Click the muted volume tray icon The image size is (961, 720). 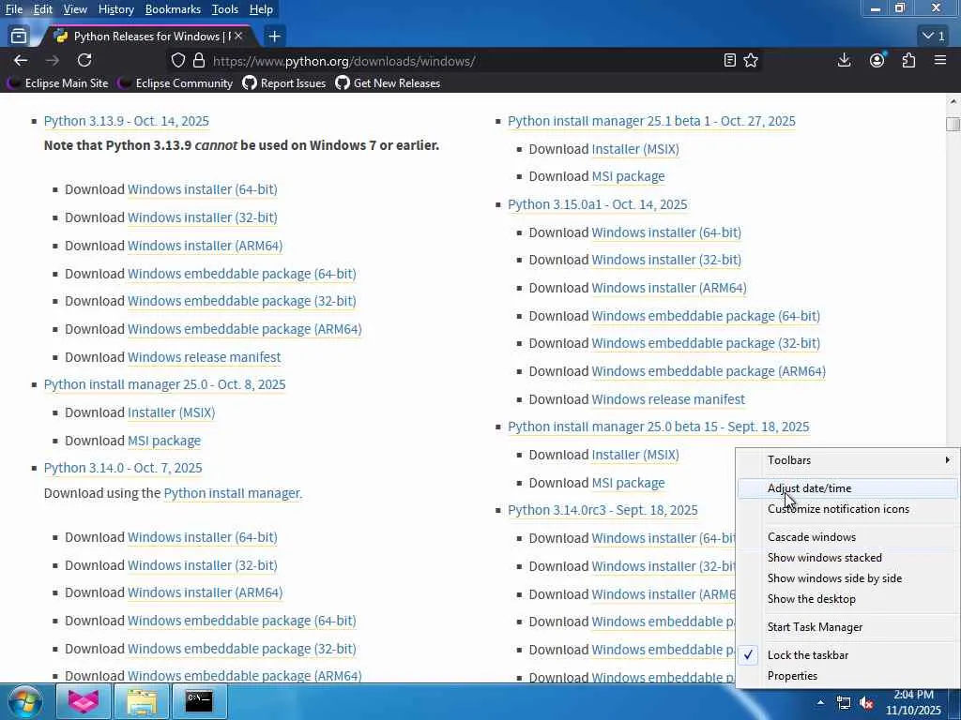point(866,703)
